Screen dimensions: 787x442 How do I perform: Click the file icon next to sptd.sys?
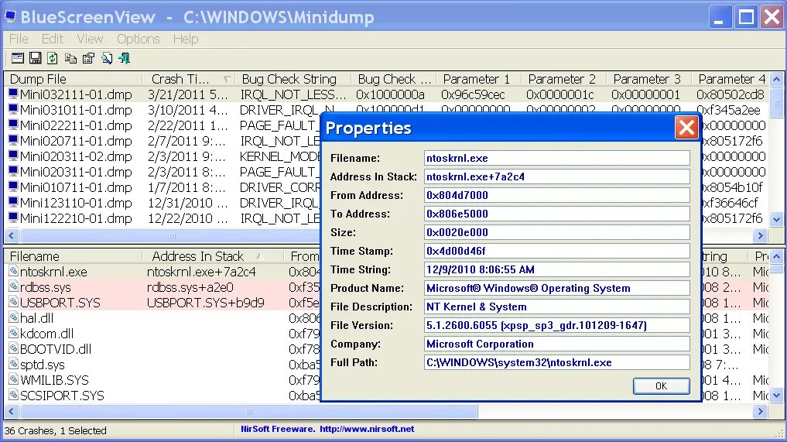pyautogui.click(x=14, y=364)
